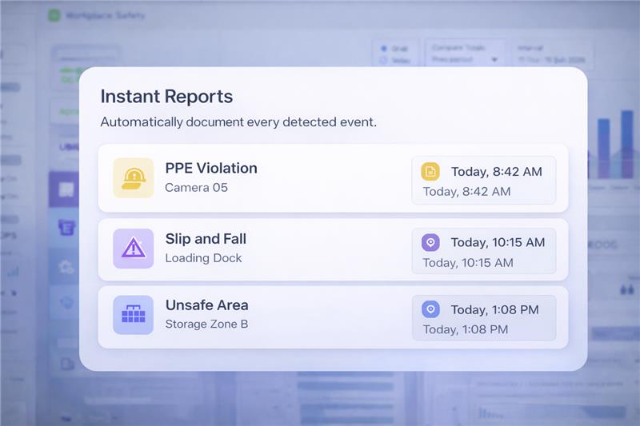
Task: Open the Slip and Fall report row
Action: coord(280,249)
